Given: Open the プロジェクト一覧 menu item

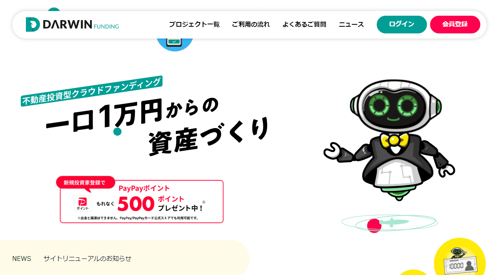Looking at the screenshot, I should coord(194,24).
